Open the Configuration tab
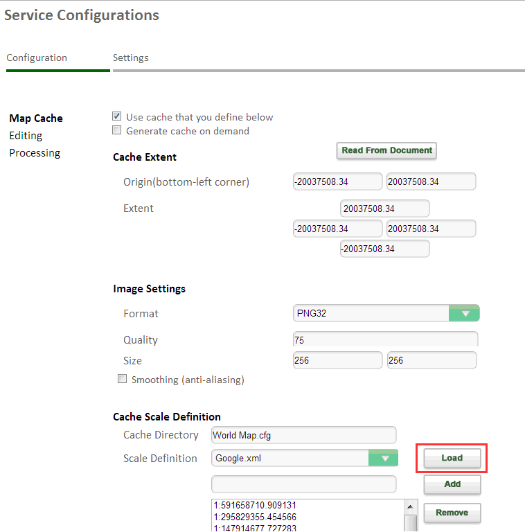 click(x=37, y=57)
